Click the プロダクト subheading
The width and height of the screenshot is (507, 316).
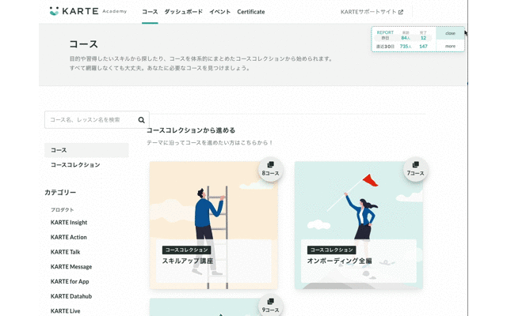tap(62, 209)
